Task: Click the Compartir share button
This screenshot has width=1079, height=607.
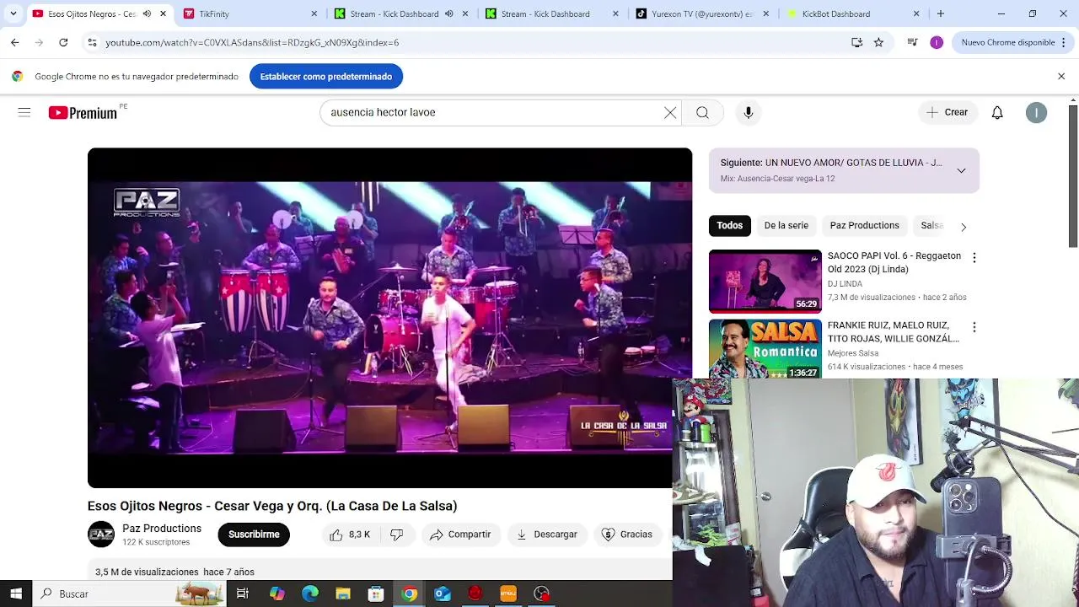Action: [460, 534]
